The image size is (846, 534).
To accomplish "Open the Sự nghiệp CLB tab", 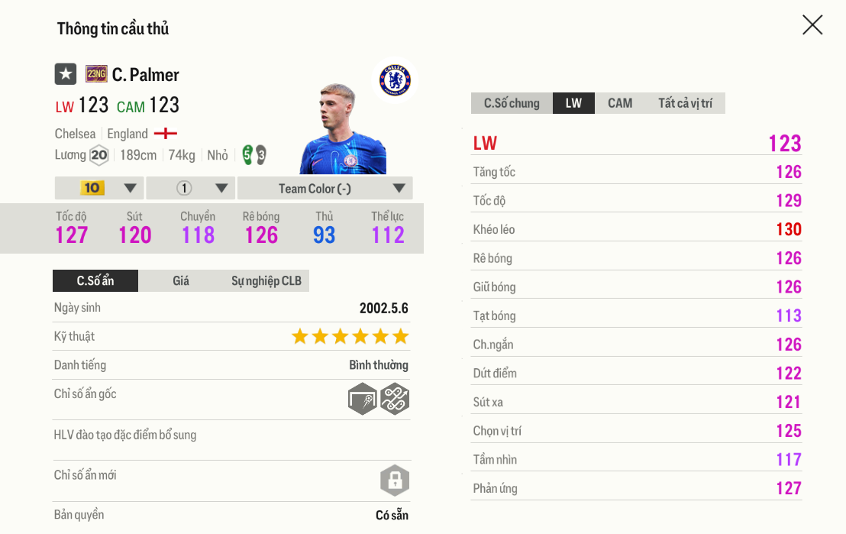I will point(266,280).
